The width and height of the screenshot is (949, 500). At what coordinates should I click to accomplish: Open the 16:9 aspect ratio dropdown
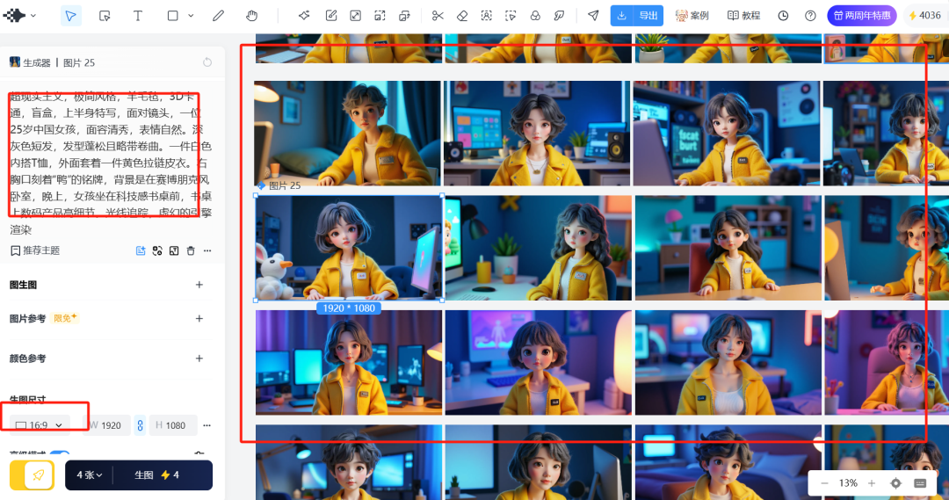click(40, 425)
